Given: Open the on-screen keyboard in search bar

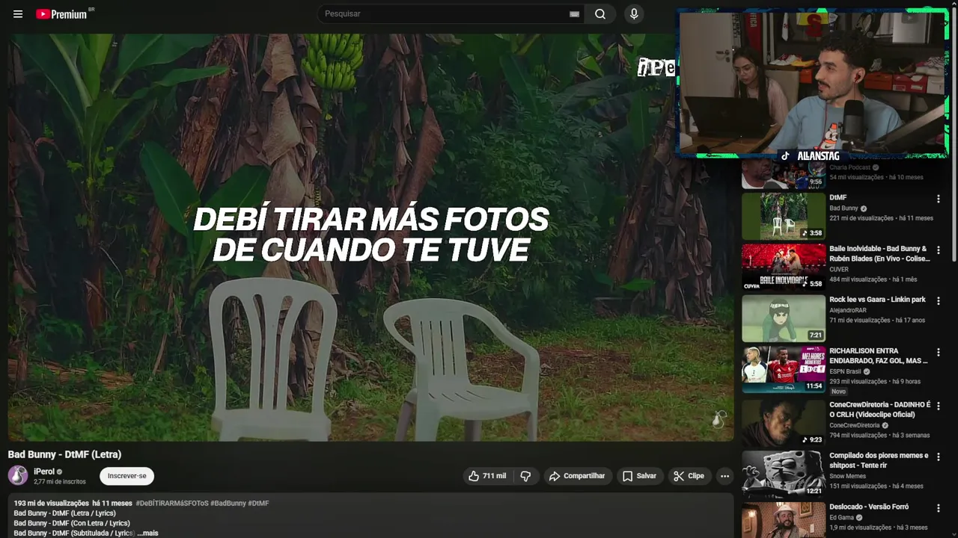Looking at the screenshot, I should [574, 14].
